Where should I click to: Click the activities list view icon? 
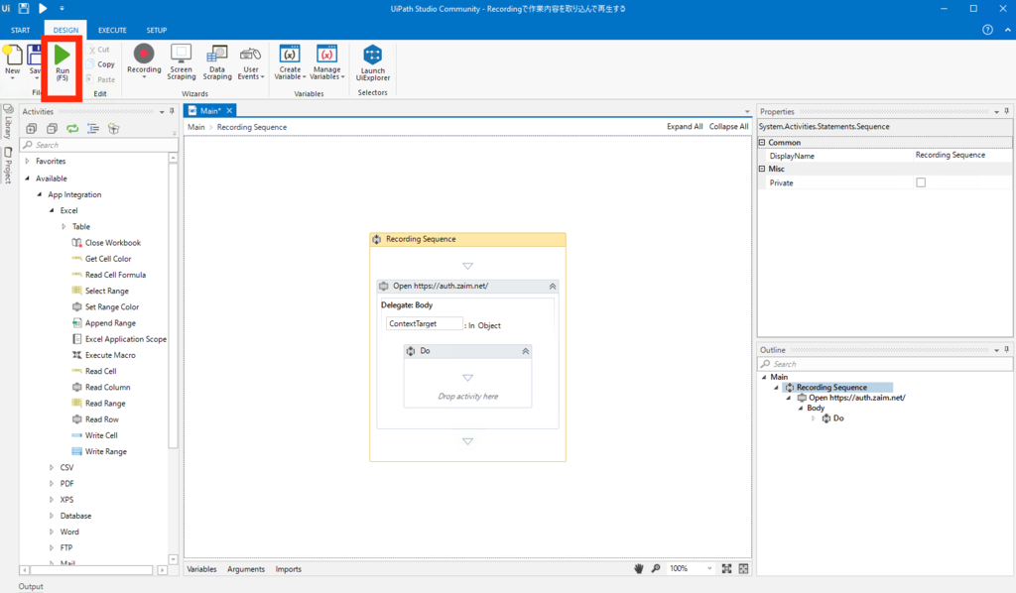tap(93, 128)
